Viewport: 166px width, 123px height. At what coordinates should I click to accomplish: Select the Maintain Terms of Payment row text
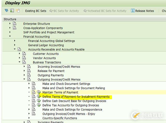click(60, 92)
